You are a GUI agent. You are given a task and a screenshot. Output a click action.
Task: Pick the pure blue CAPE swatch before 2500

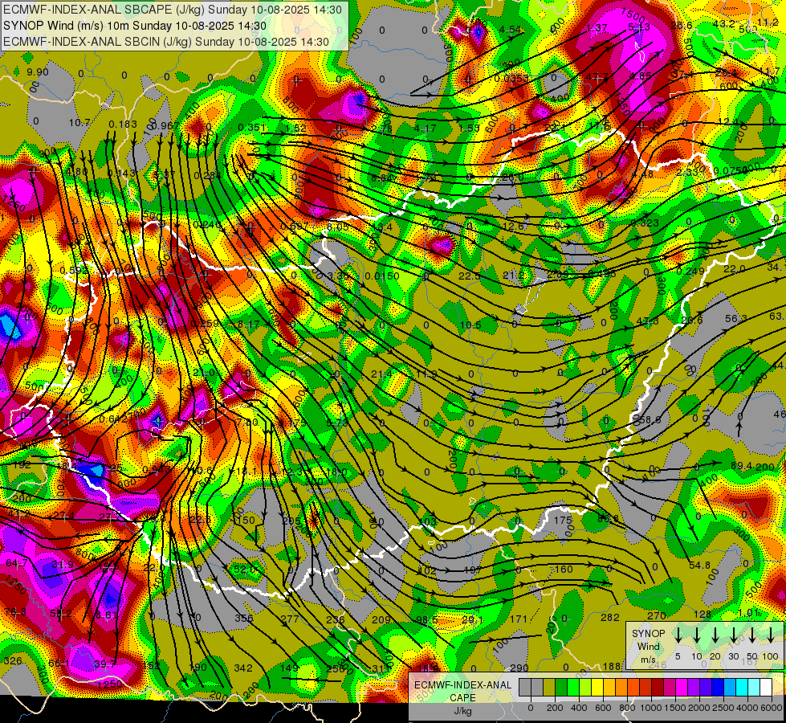[x=719, y=687]
